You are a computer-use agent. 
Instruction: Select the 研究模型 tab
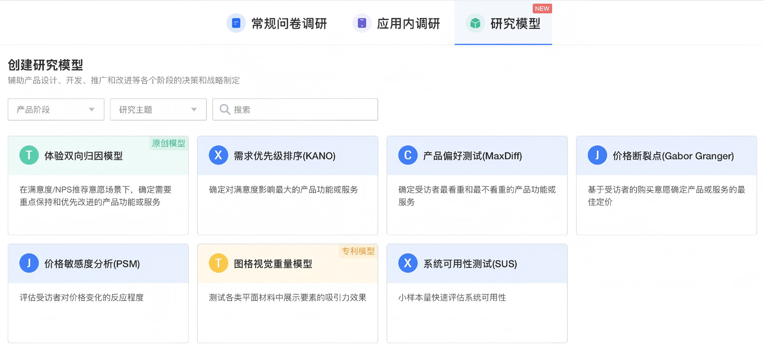pyautogui.click(x=503, y=23)
